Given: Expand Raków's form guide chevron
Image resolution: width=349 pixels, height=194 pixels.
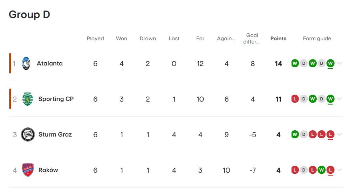Looking at the screenshot, I should coord(340,170).
